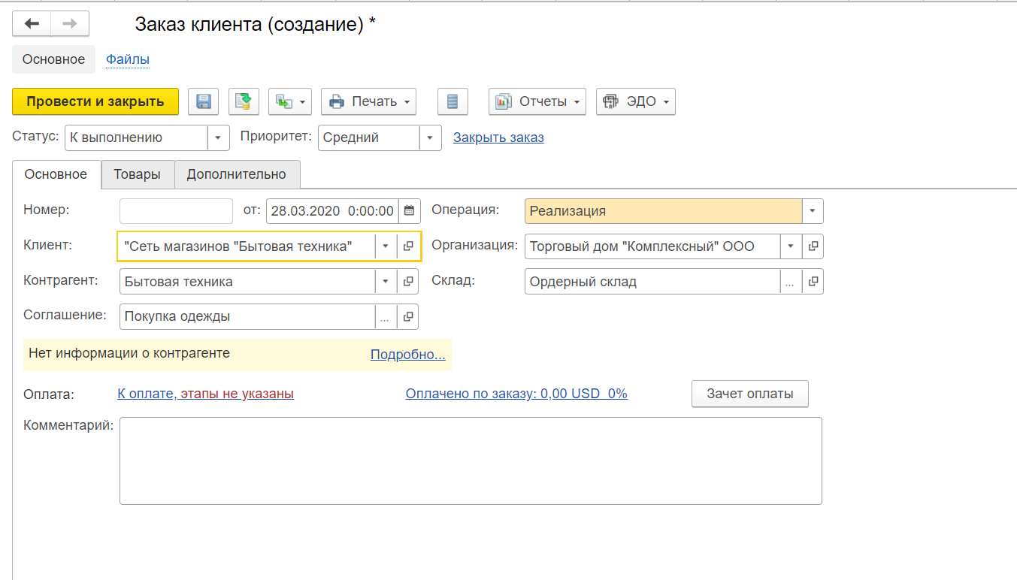Click the Зачет оплаты button

[x=749, y=394]
